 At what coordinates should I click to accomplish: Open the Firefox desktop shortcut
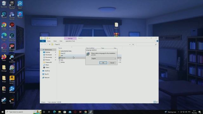pos(4,58)
